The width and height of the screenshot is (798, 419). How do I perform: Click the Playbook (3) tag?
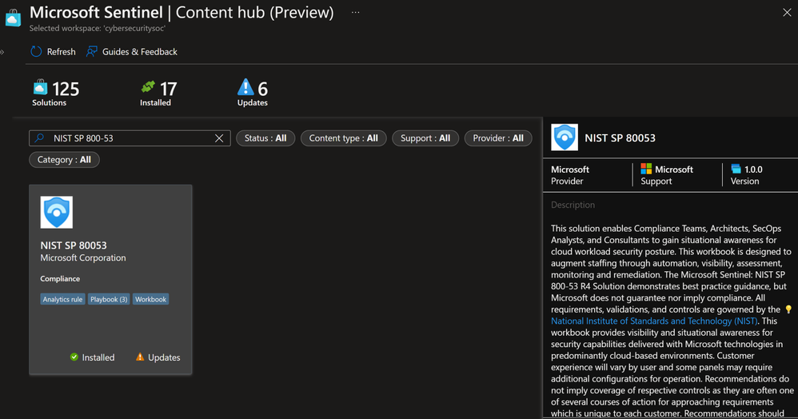point(109,299)
